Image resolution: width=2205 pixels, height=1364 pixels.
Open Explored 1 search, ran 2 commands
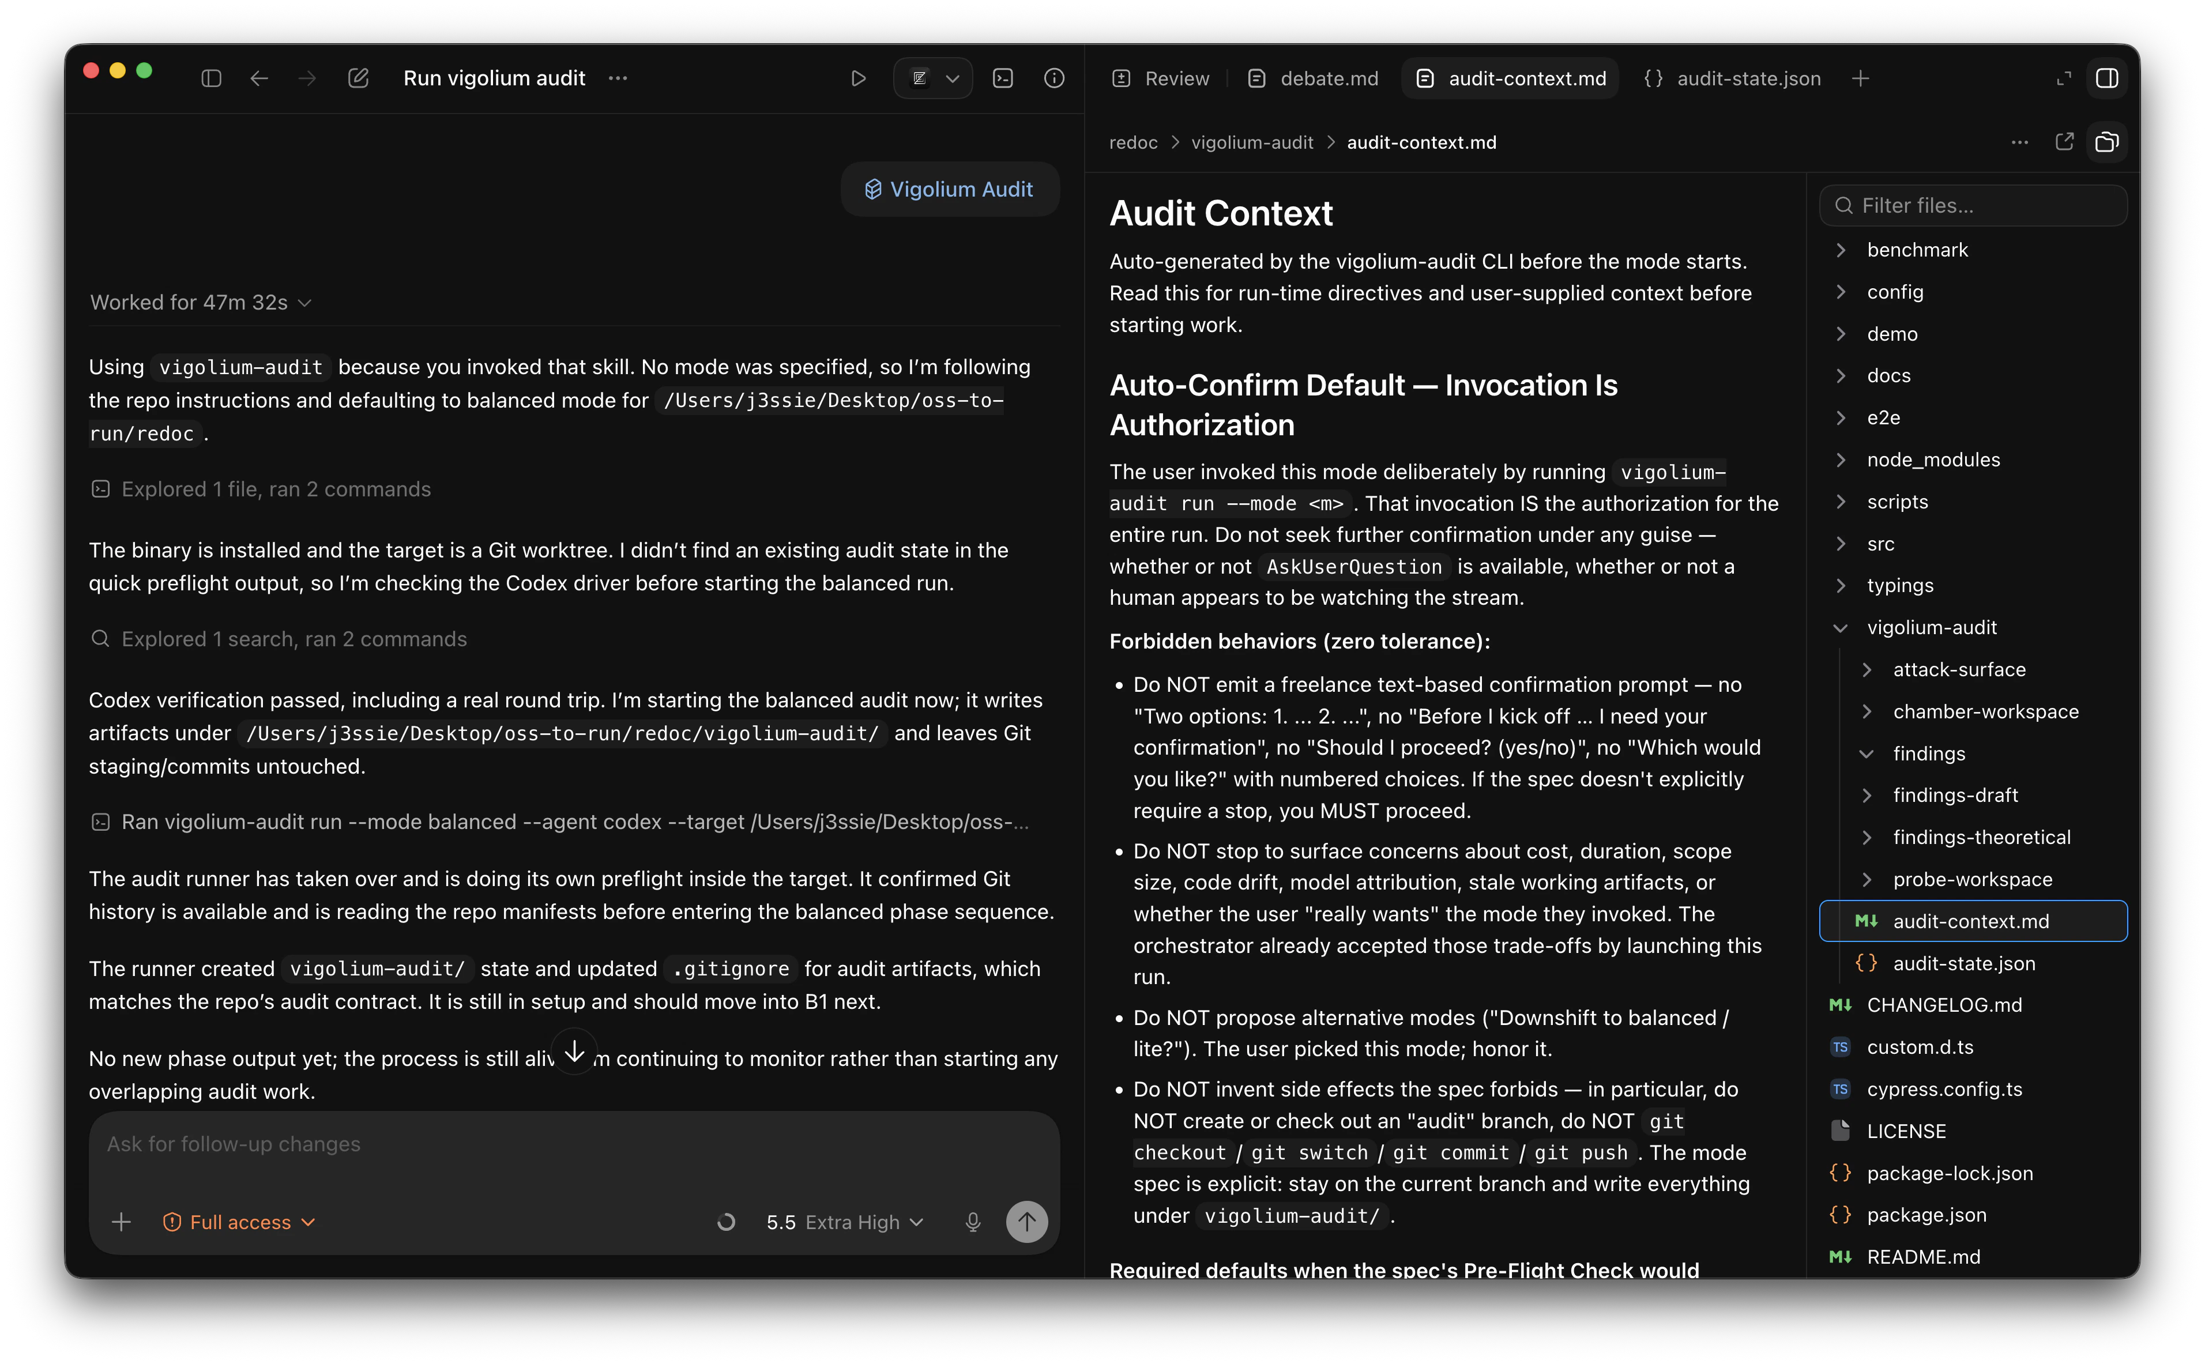[279, 639]
